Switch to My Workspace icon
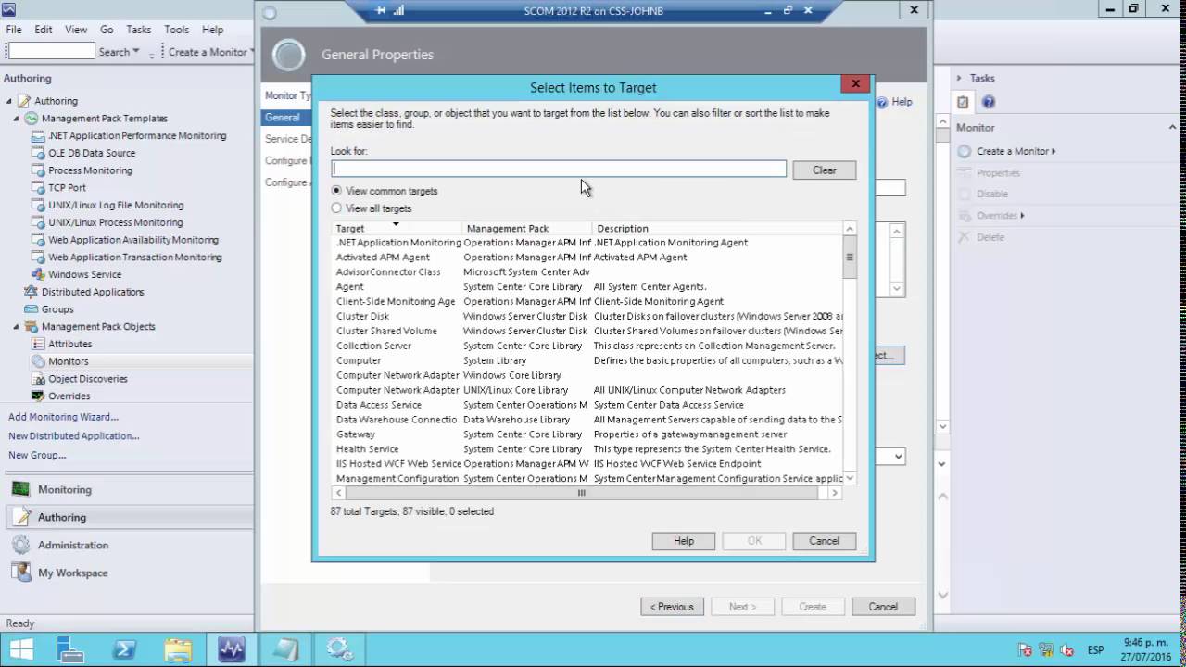This screenshot has width=1186, height=667. click(x=21, y=573)
